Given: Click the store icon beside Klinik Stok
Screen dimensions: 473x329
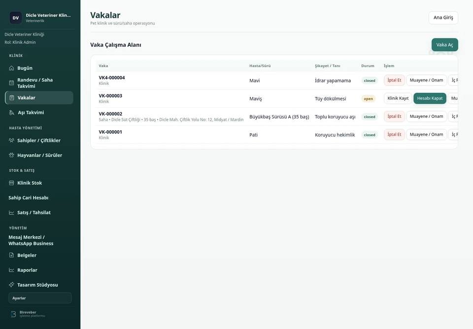Looking at the screenshot, I should coord(11,183).
